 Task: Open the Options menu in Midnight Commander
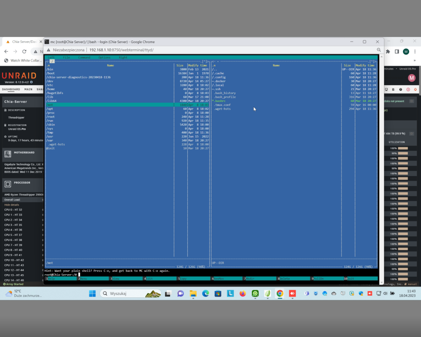pyautogui.click(x=104, y=58)
